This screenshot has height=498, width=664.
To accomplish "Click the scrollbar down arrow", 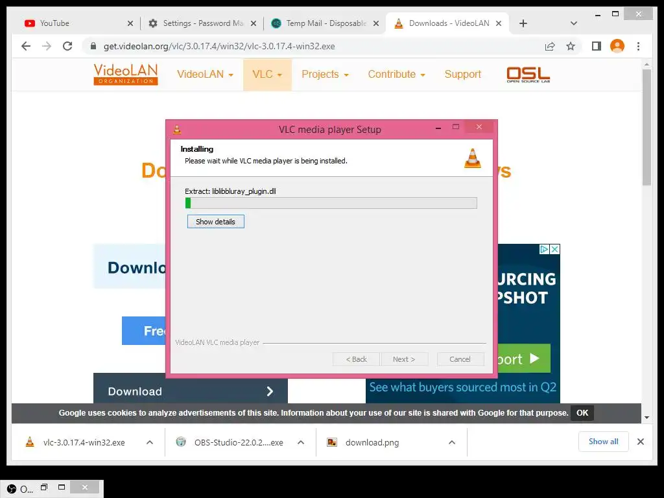I will 646,418.
